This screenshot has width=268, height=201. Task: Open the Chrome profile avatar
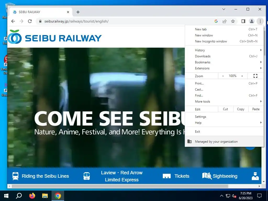coord(252,21)
